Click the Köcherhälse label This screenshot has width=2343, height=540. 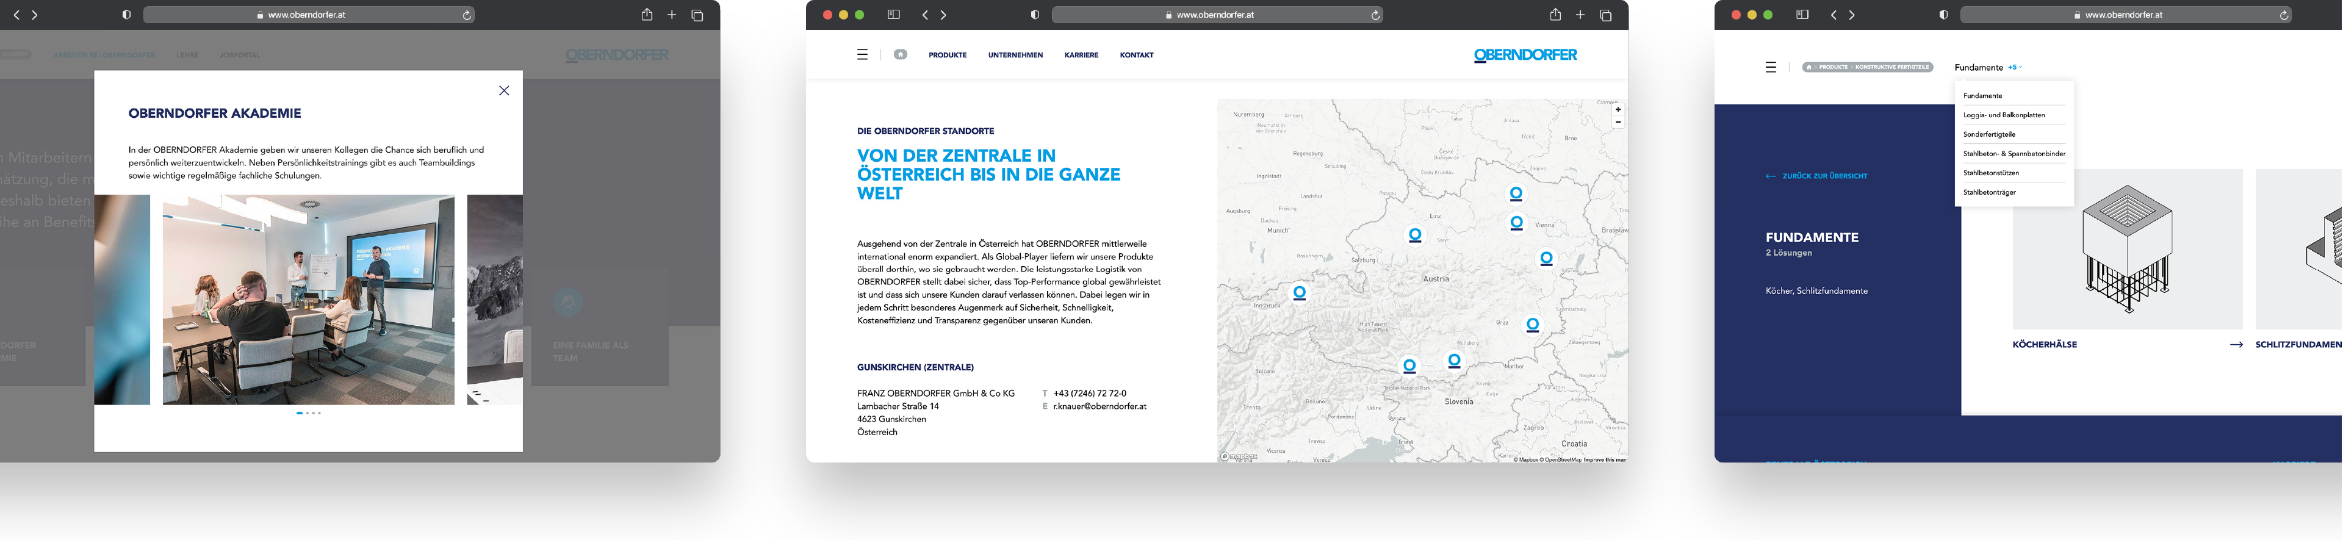coord(2045,345)
